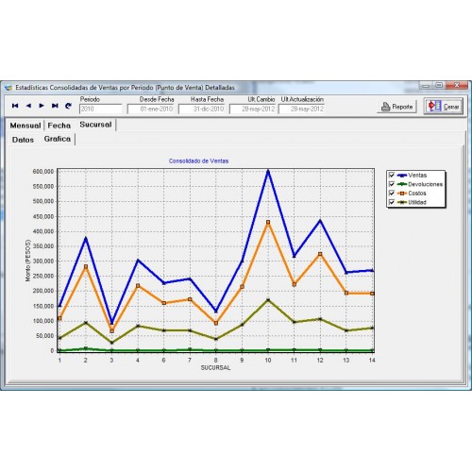Disable the Costos series checkbox
The height and width of the screenshot is (472, 472).
[392, 193]
